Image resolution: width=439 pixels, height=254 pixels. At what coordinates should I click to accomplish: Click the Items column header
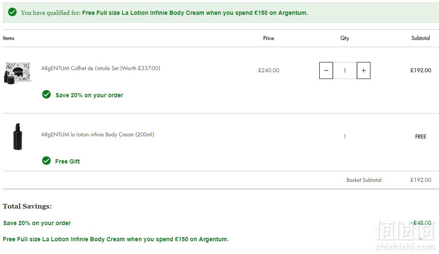coord(9,38)
